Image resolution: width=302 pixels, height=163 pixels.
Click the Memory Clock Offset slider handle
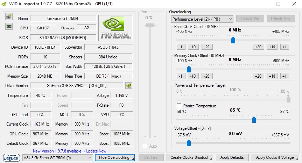click(189, 69)
